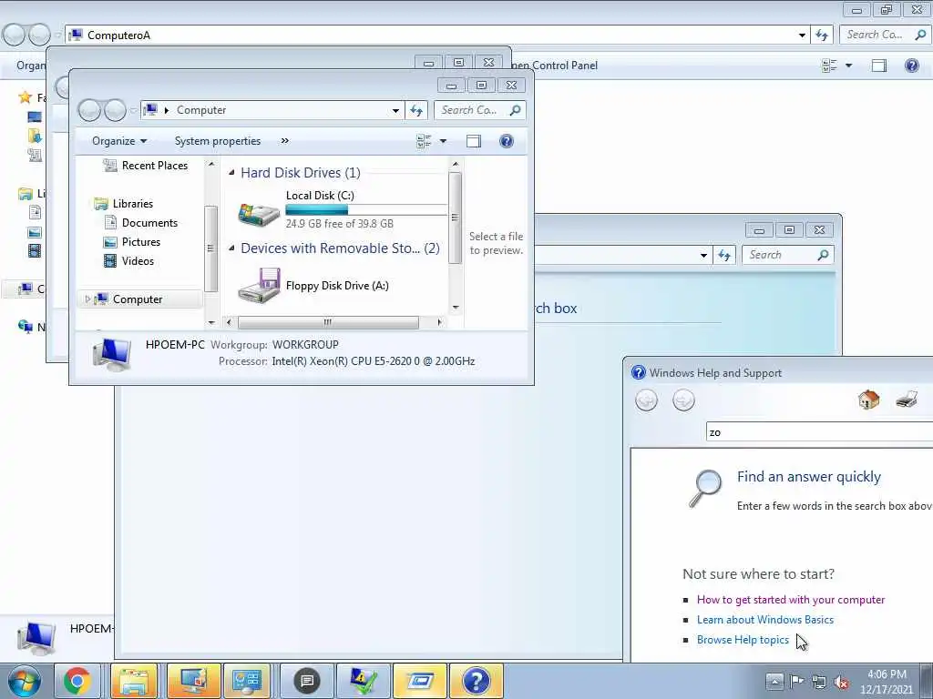Click Computer breadcrumb in front address bar

201,110
